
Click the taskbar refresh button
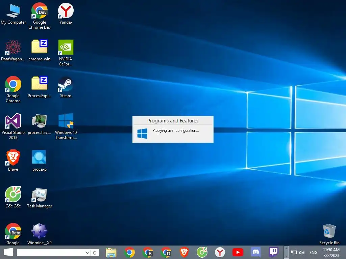[x=95, y=253]
